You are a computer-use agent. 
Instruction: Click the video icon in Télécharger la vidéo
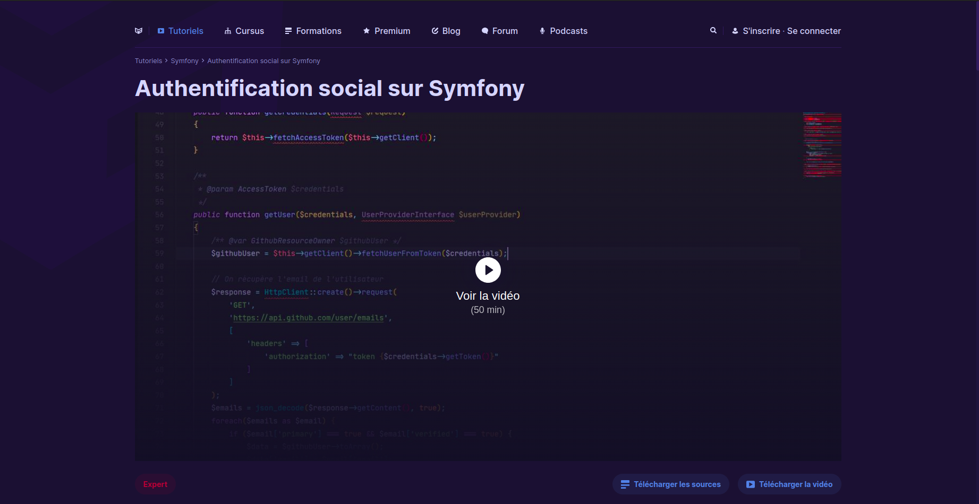click(x=750, y=484)
